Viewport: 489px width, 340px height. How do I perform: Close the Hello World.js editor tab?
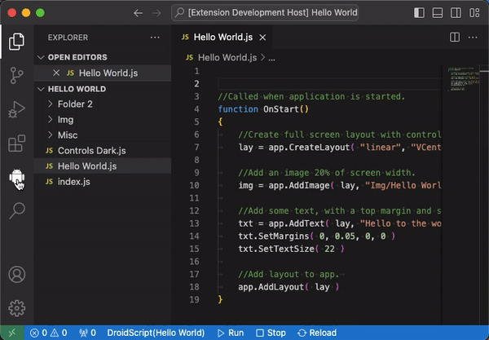click(263, 38)
